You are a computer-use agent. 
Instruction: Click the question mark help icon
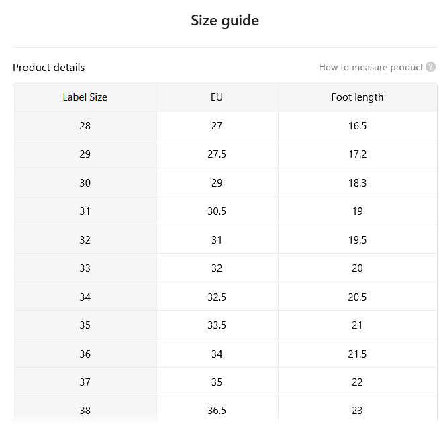click(x=430, y=67)
